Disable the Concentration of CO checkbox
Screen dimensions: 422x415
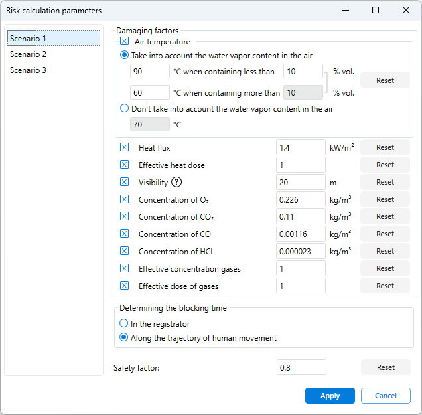125,234
